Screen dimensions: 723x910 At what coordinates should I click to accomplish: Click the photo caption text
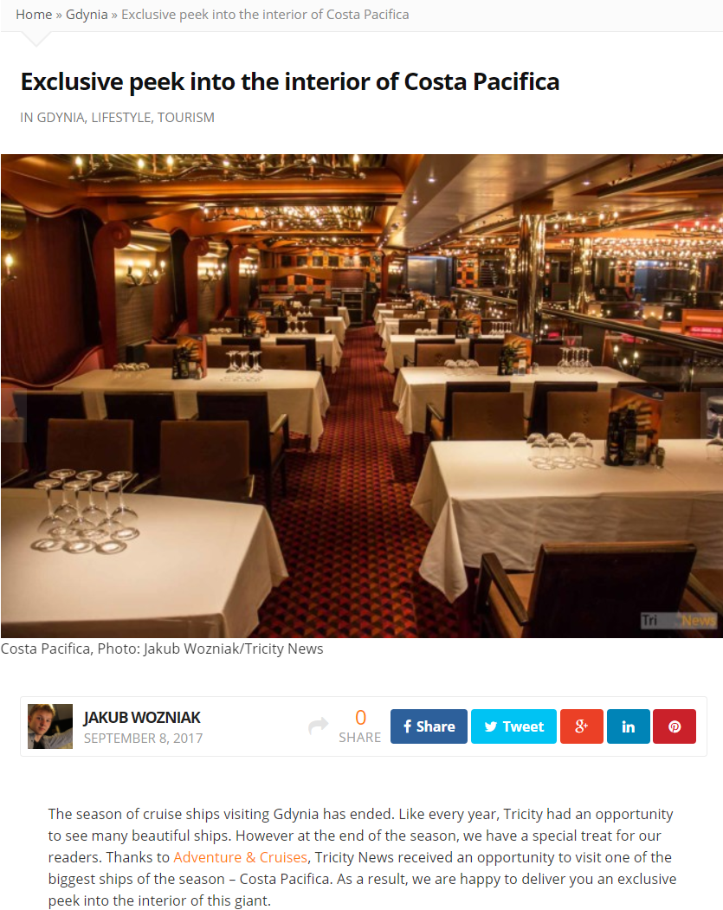coord(162,649)
